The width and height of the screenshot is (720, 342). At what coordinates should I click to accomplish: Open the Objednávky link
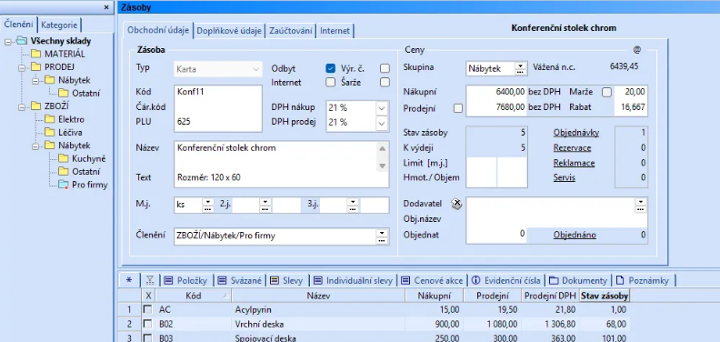576,134
